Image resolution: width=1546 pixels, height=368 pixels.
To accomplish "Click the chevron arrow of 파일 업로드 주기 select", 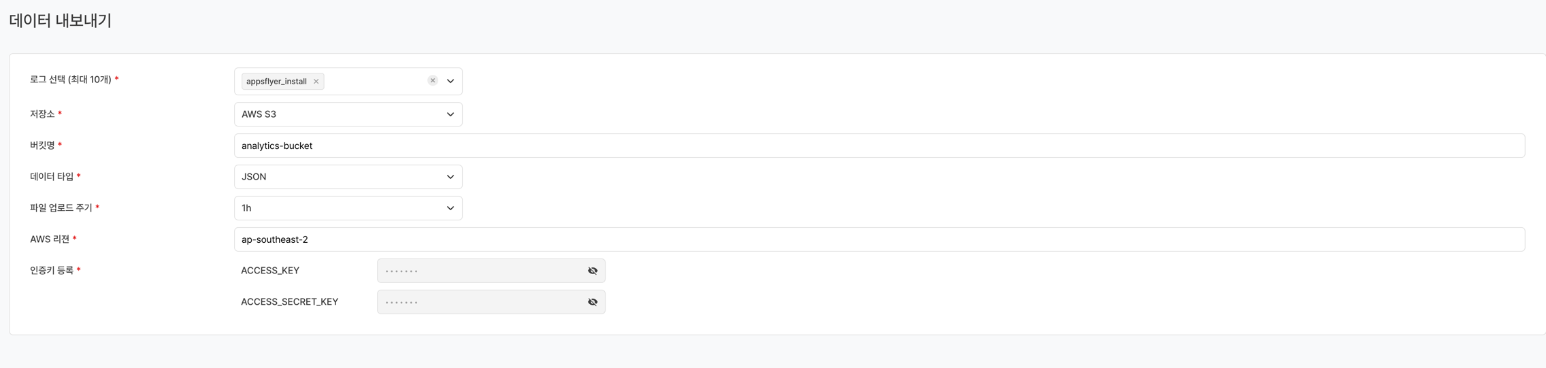I will coord(450,208).
